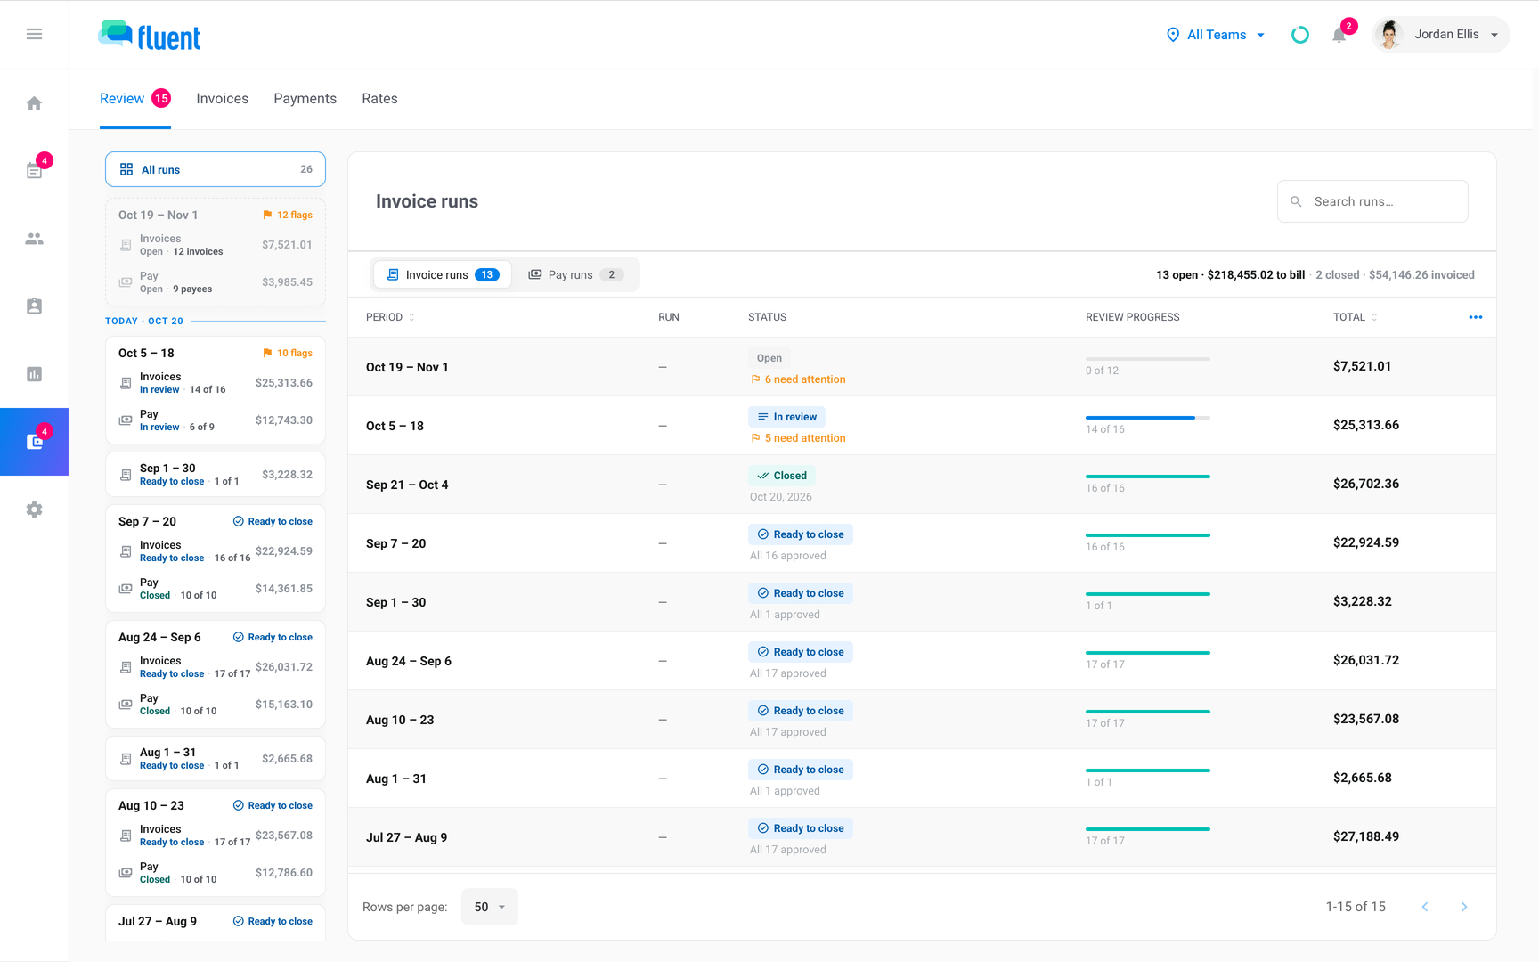1539x962 pixels.
Task: Click the green loading ring icon
Action: coord(1300,35)
